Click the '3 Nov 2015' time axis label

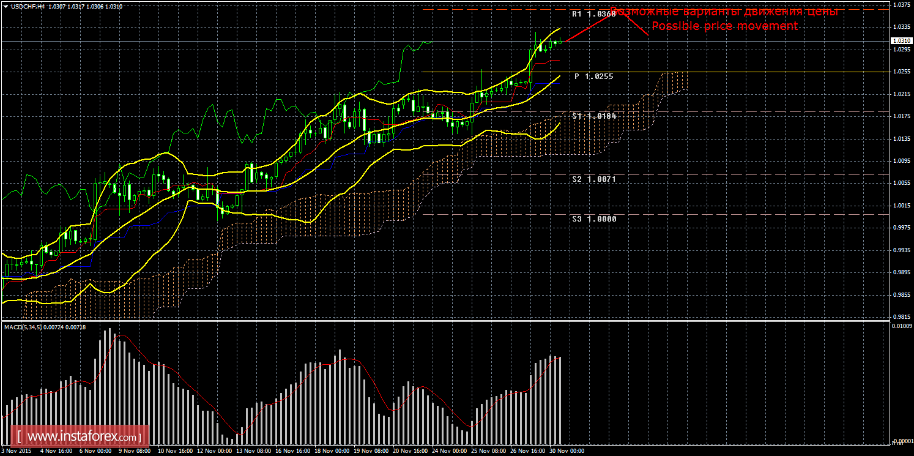point(16,451)
